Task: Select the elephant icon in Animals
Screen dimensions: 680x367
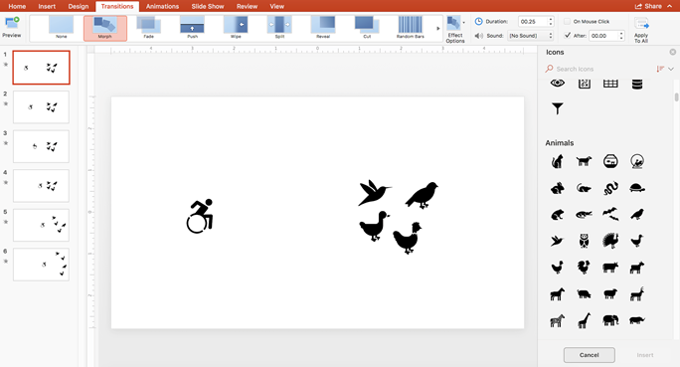Action: click(x=610, y=320)
